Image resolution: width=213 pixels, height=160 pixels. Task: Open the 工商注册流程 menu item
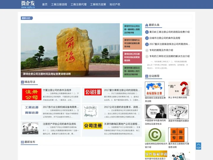(x=59, y=4)
